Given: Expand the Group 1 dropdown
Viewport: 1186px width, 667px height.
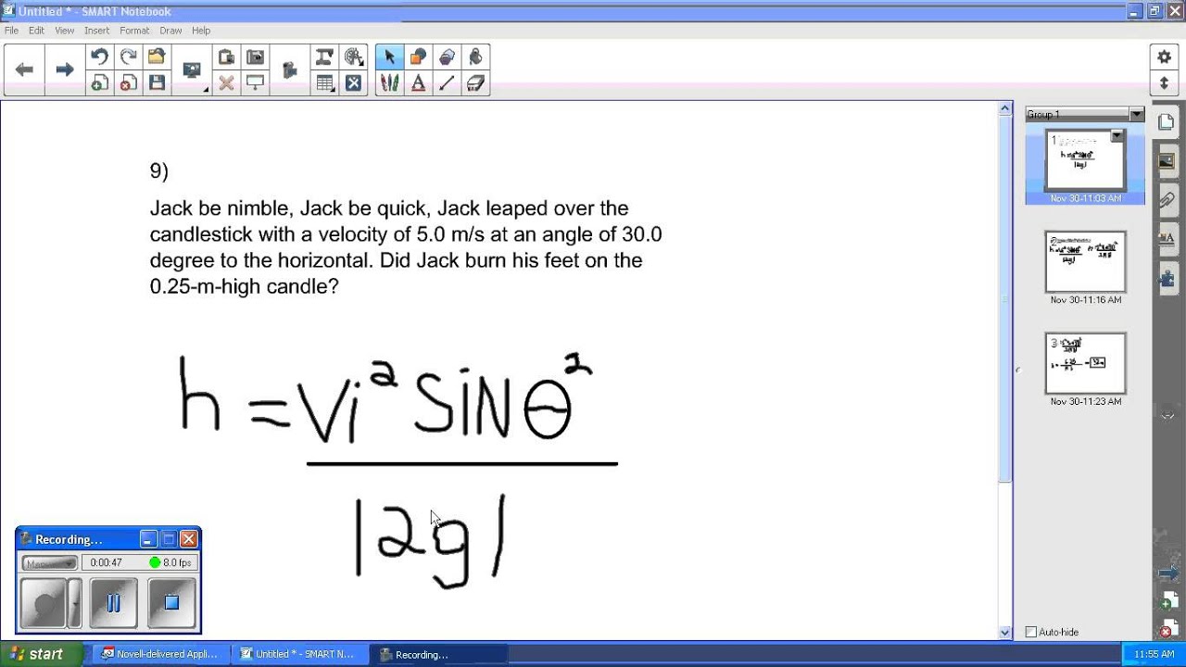Looking at the screenshot, I should (x=1137, y=114).
